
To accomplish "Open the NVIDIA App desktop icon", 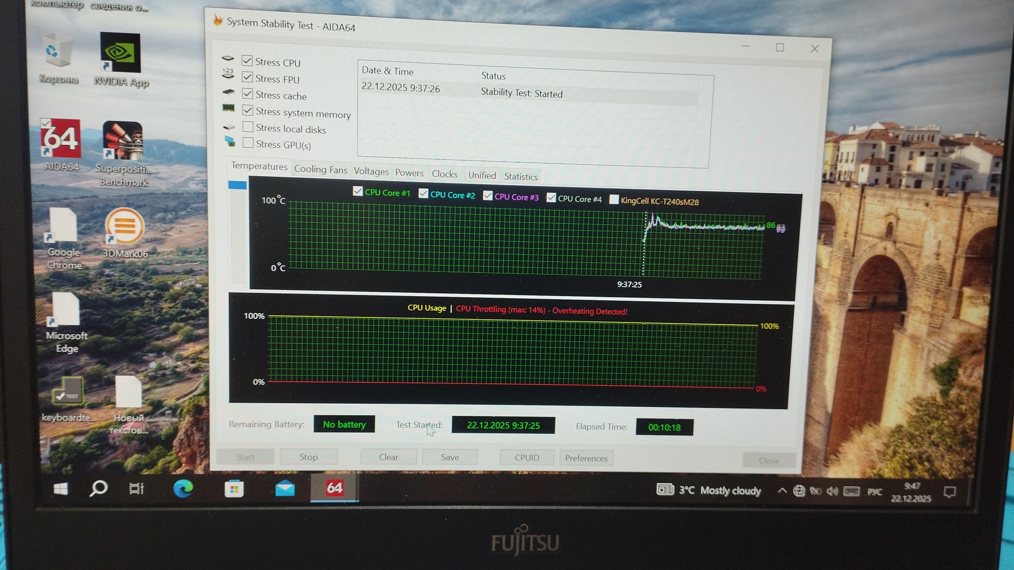I will point(120,53).
